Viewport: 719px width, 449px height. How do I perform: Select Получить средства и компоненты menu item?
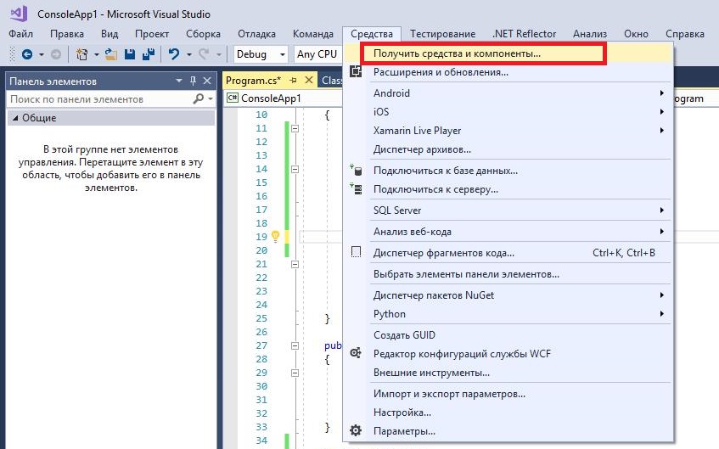pyautogui.click(x=508, y=53)
